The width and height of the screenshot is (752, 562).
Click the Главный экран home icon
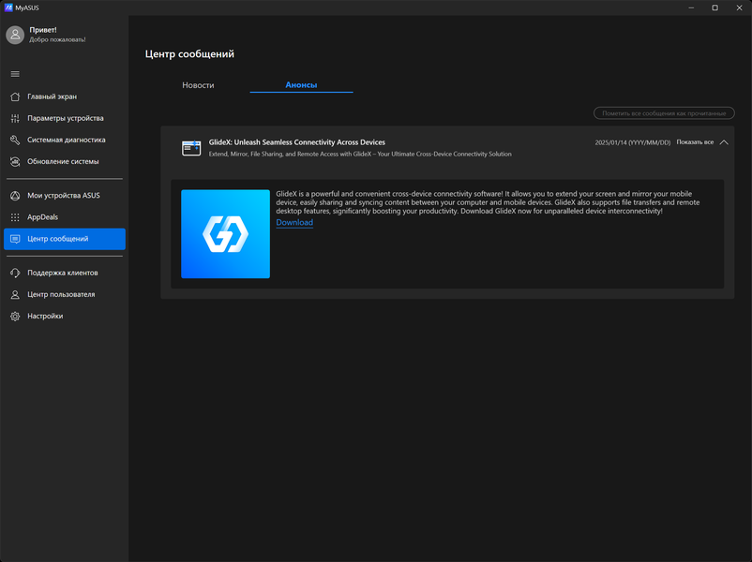(15, 96)
